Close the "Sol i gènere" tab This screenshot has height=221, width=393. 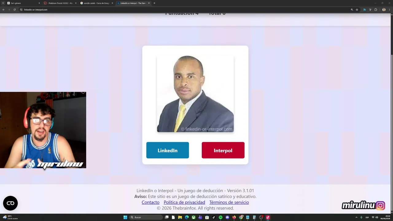[x=39, y=3]
